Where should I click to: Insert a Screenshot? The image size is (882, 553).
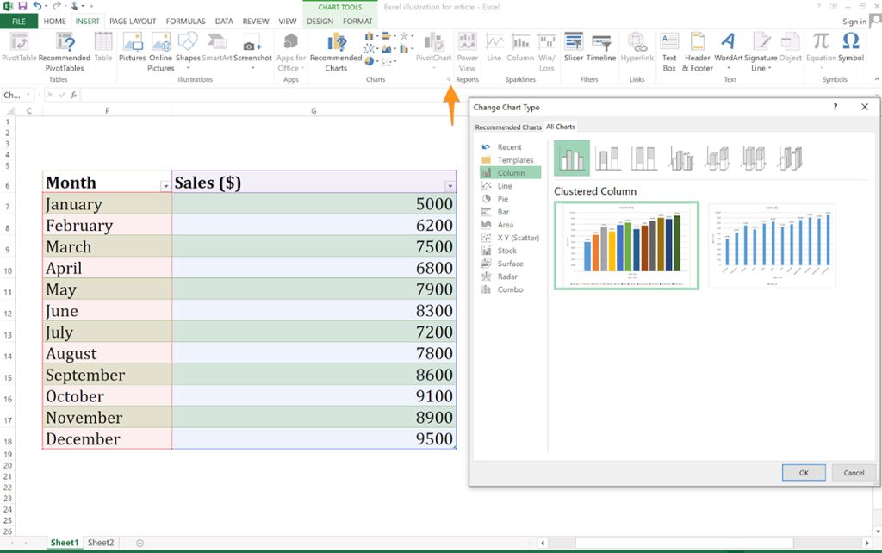[x=252, y=47]
